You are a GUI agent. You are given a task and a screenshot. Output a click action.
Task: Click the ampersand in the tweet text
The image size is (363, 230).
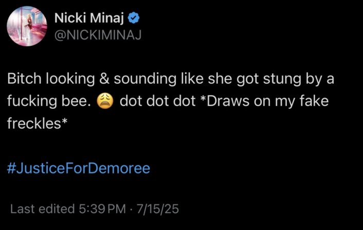[x=104, y=79]
